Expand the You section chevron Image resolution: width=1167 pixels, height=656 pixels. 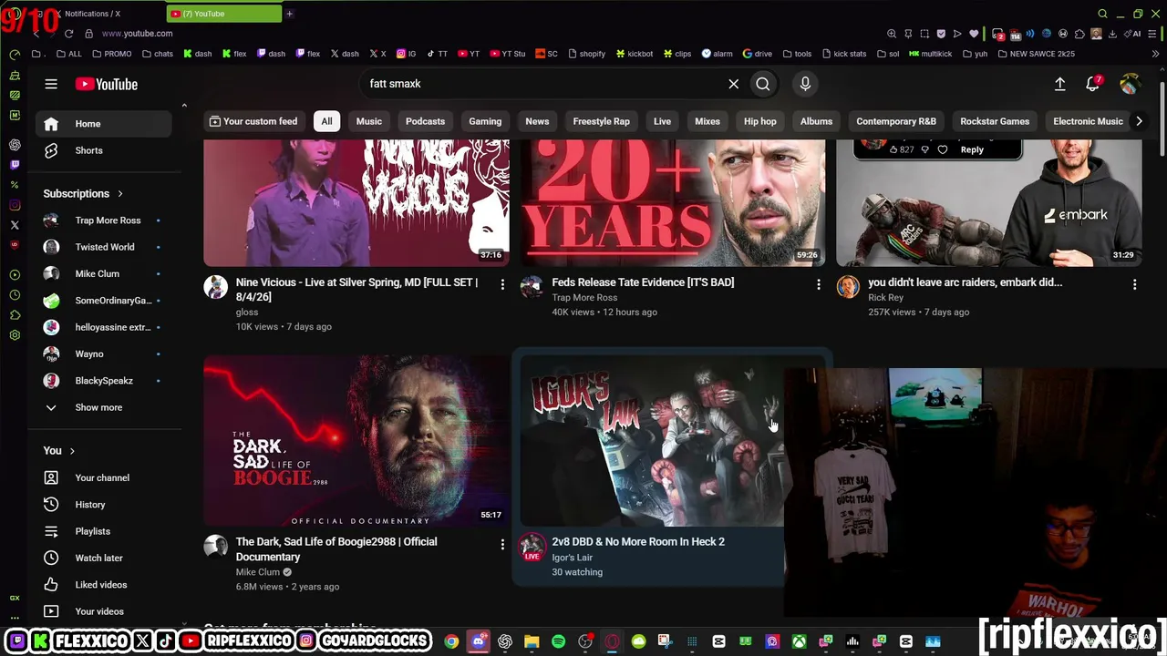coord(72,451)
